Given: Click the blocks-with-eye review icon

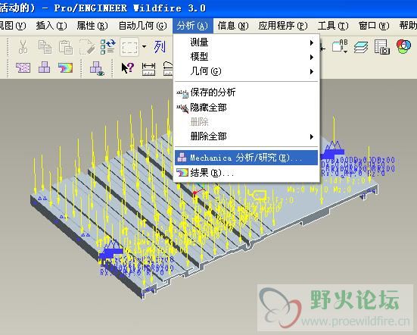Looking at the screenshot, I should click(97, 68).
